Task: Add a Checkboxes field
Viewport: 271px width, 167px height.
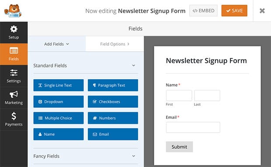Action: (x=113, y=102)
